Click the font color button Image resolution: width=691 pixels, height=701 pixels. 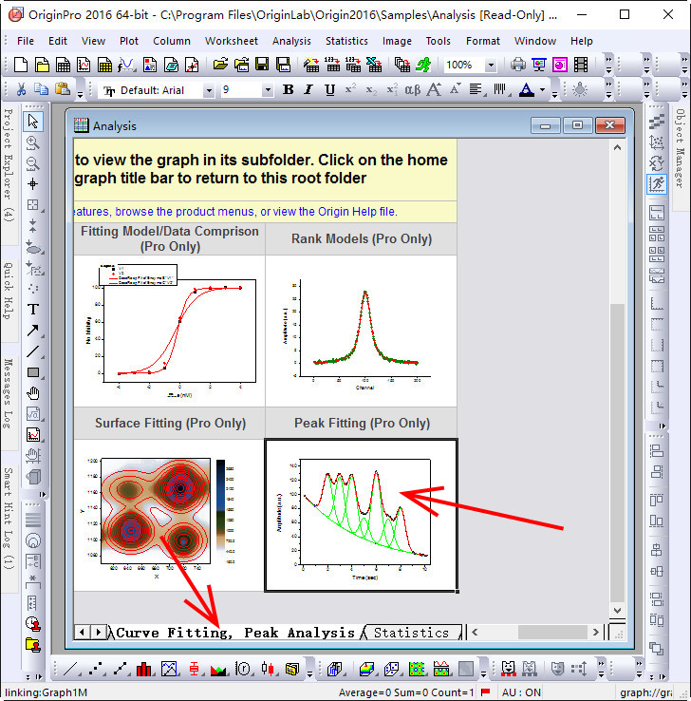[x=528, y=90]
